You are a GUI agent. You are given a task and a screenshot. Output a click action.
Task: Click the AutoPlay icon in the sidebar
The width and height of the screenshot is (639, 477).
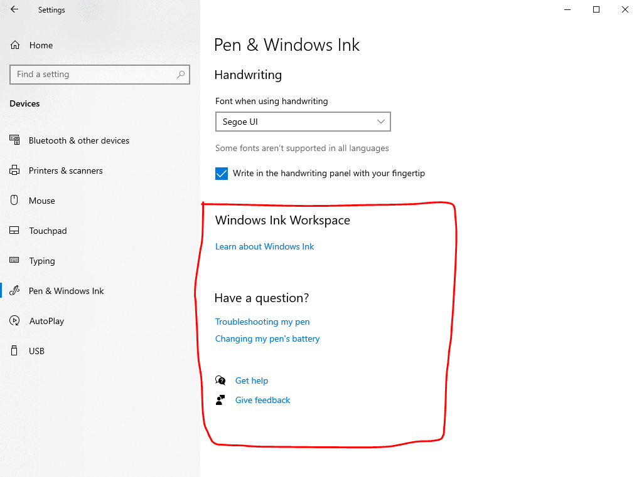14,321
